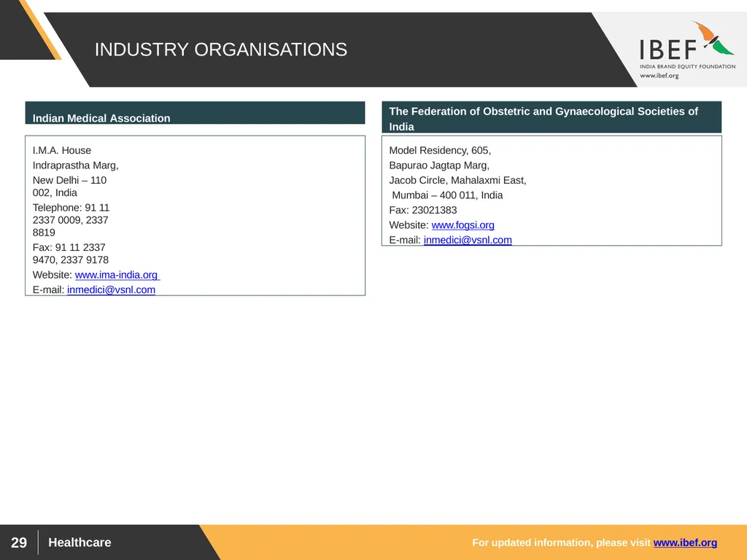Click 'Jacob Circle, Mahalaxmi East,' line

pyautogui.click(x=457, y=180)
